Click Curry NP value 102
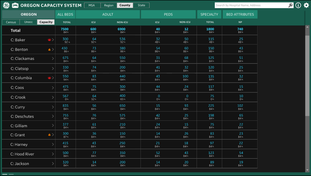 click(240, 106)
